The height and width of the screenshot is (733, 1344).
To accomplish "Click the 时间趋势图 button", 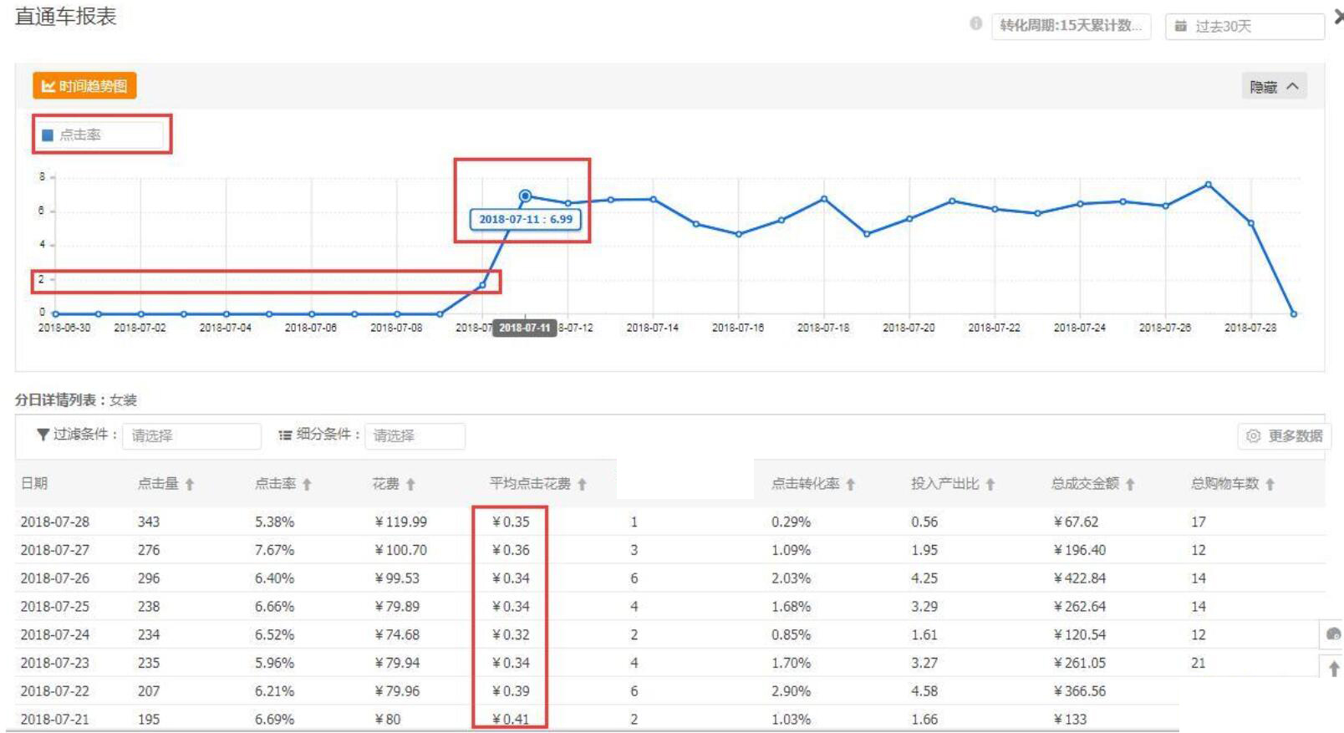I will (84, 86).
